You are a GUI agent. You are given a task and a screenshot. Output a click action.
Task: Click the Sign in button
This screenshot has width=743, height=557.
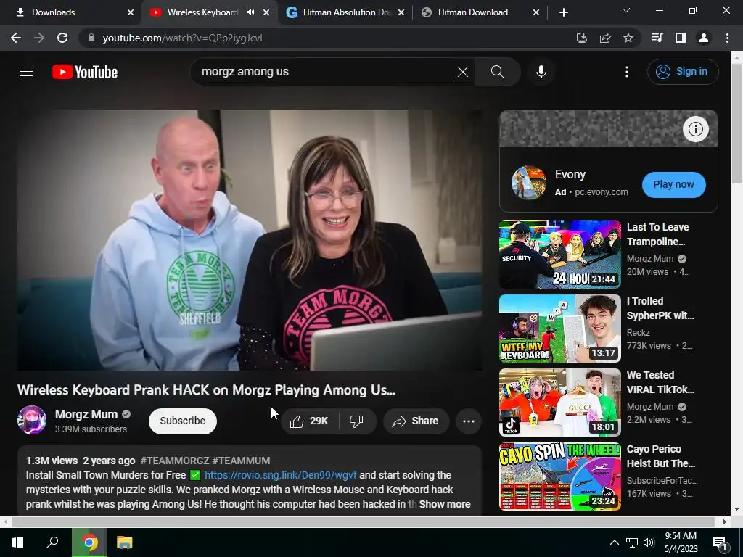683,72
